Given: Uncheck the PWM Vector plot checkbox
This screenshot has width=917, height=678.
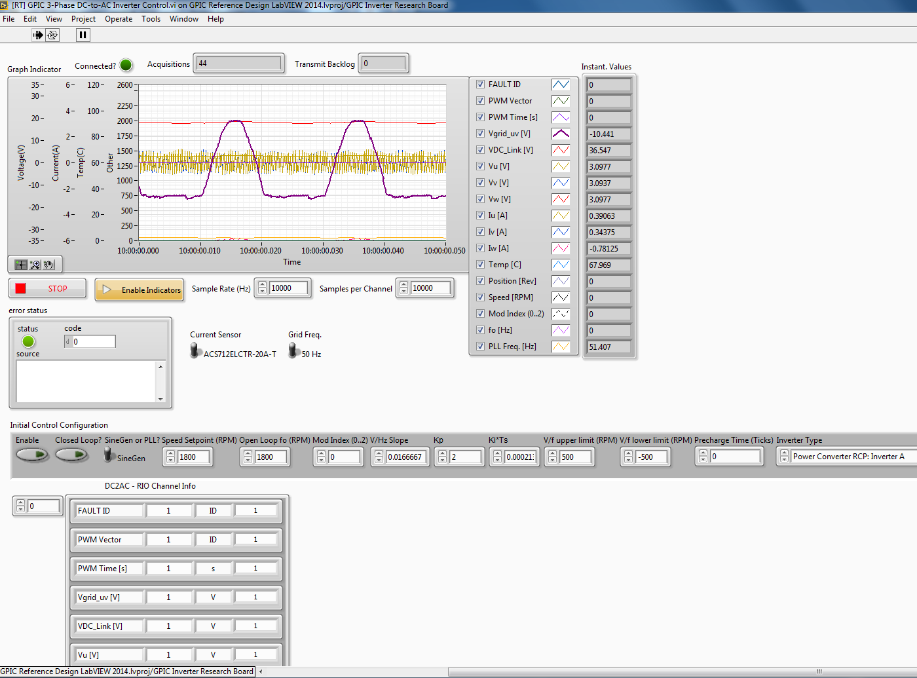Looking at the screenshot, I should [480, 101].
